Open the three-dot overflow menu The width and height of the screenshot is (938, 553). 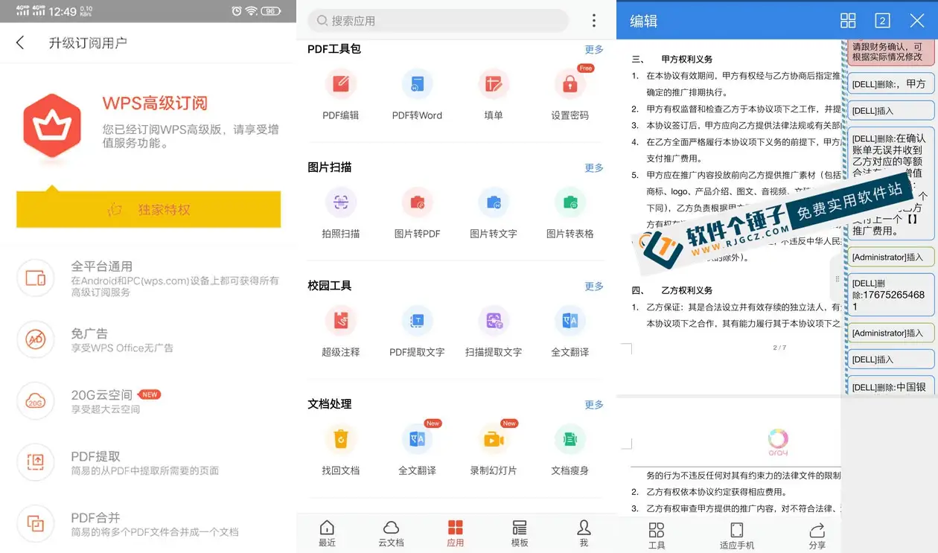point(593,21)
